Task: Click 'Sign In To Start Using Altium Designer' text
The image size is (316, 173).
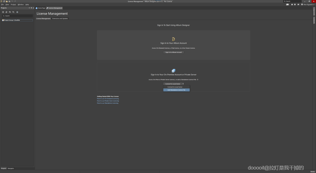Action: pyautogui.click(x=173, y=25)
